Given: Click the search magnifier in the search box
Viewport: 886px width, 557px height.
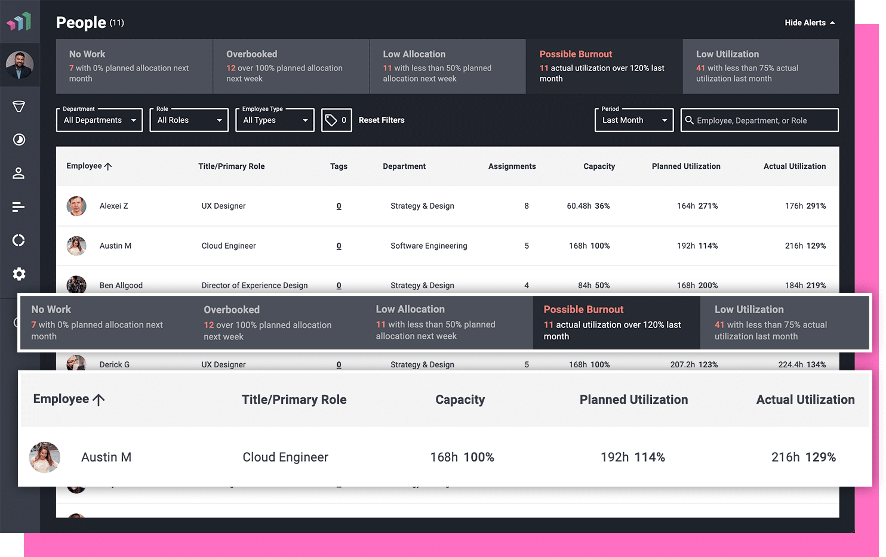Looking at the screenshot, I should click(690, 120).
